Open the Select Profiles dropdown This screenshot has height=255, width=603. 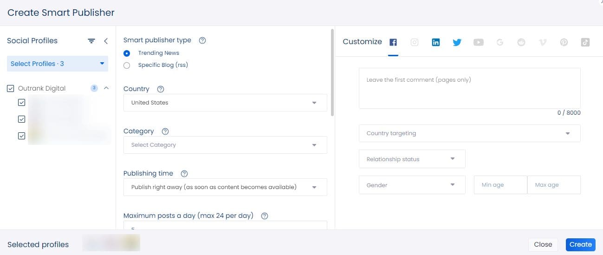(58, 64)
